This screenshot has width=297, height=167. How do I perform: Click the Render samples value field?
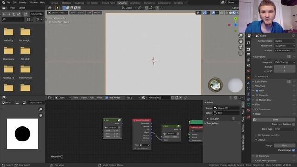284,67
